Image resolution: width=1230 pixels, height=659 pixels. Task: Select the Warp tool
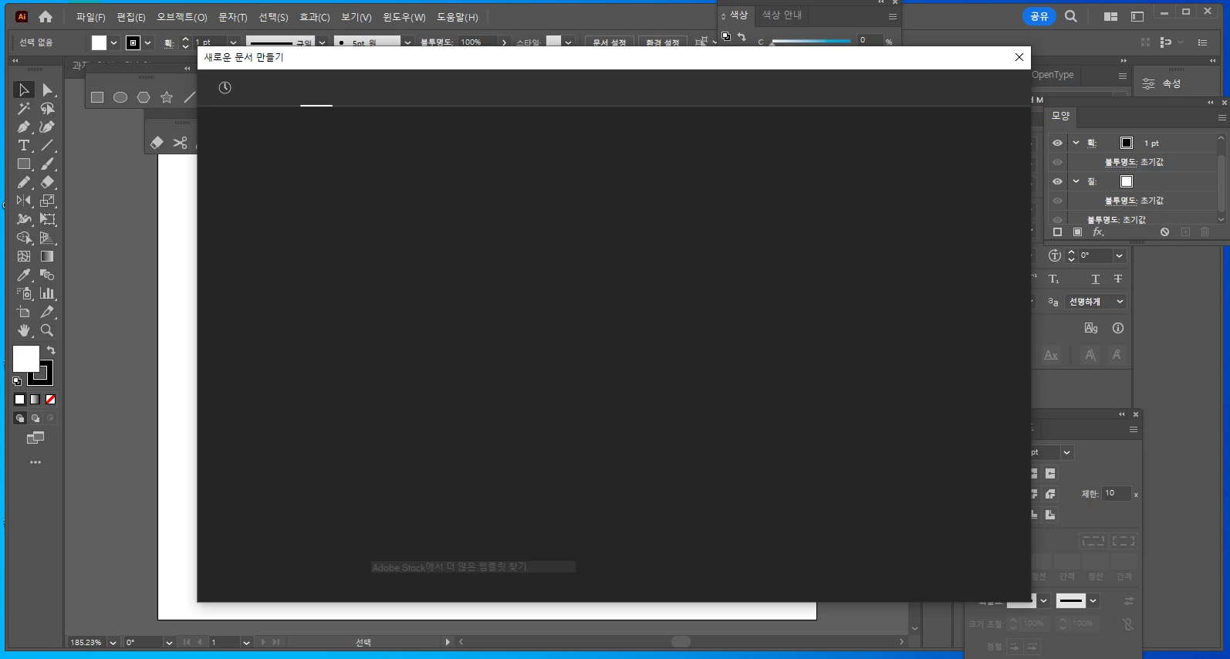point(23,220)
